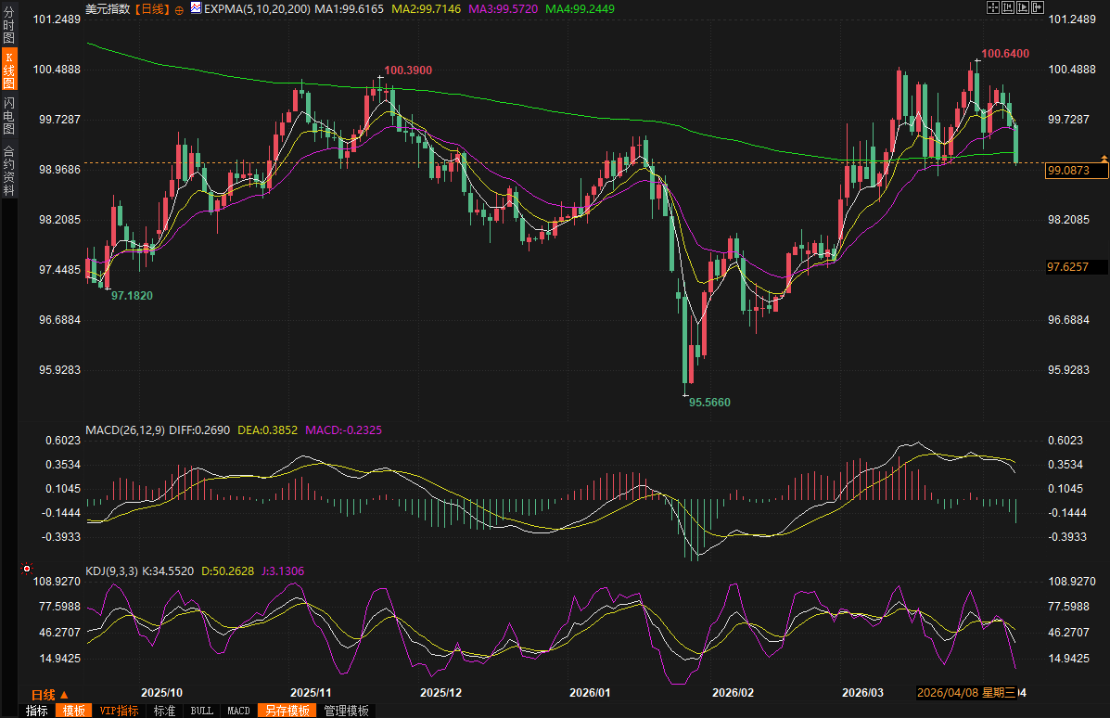
Task: Click the crosshair cursor icon at top right
Action: coord(992,7)
